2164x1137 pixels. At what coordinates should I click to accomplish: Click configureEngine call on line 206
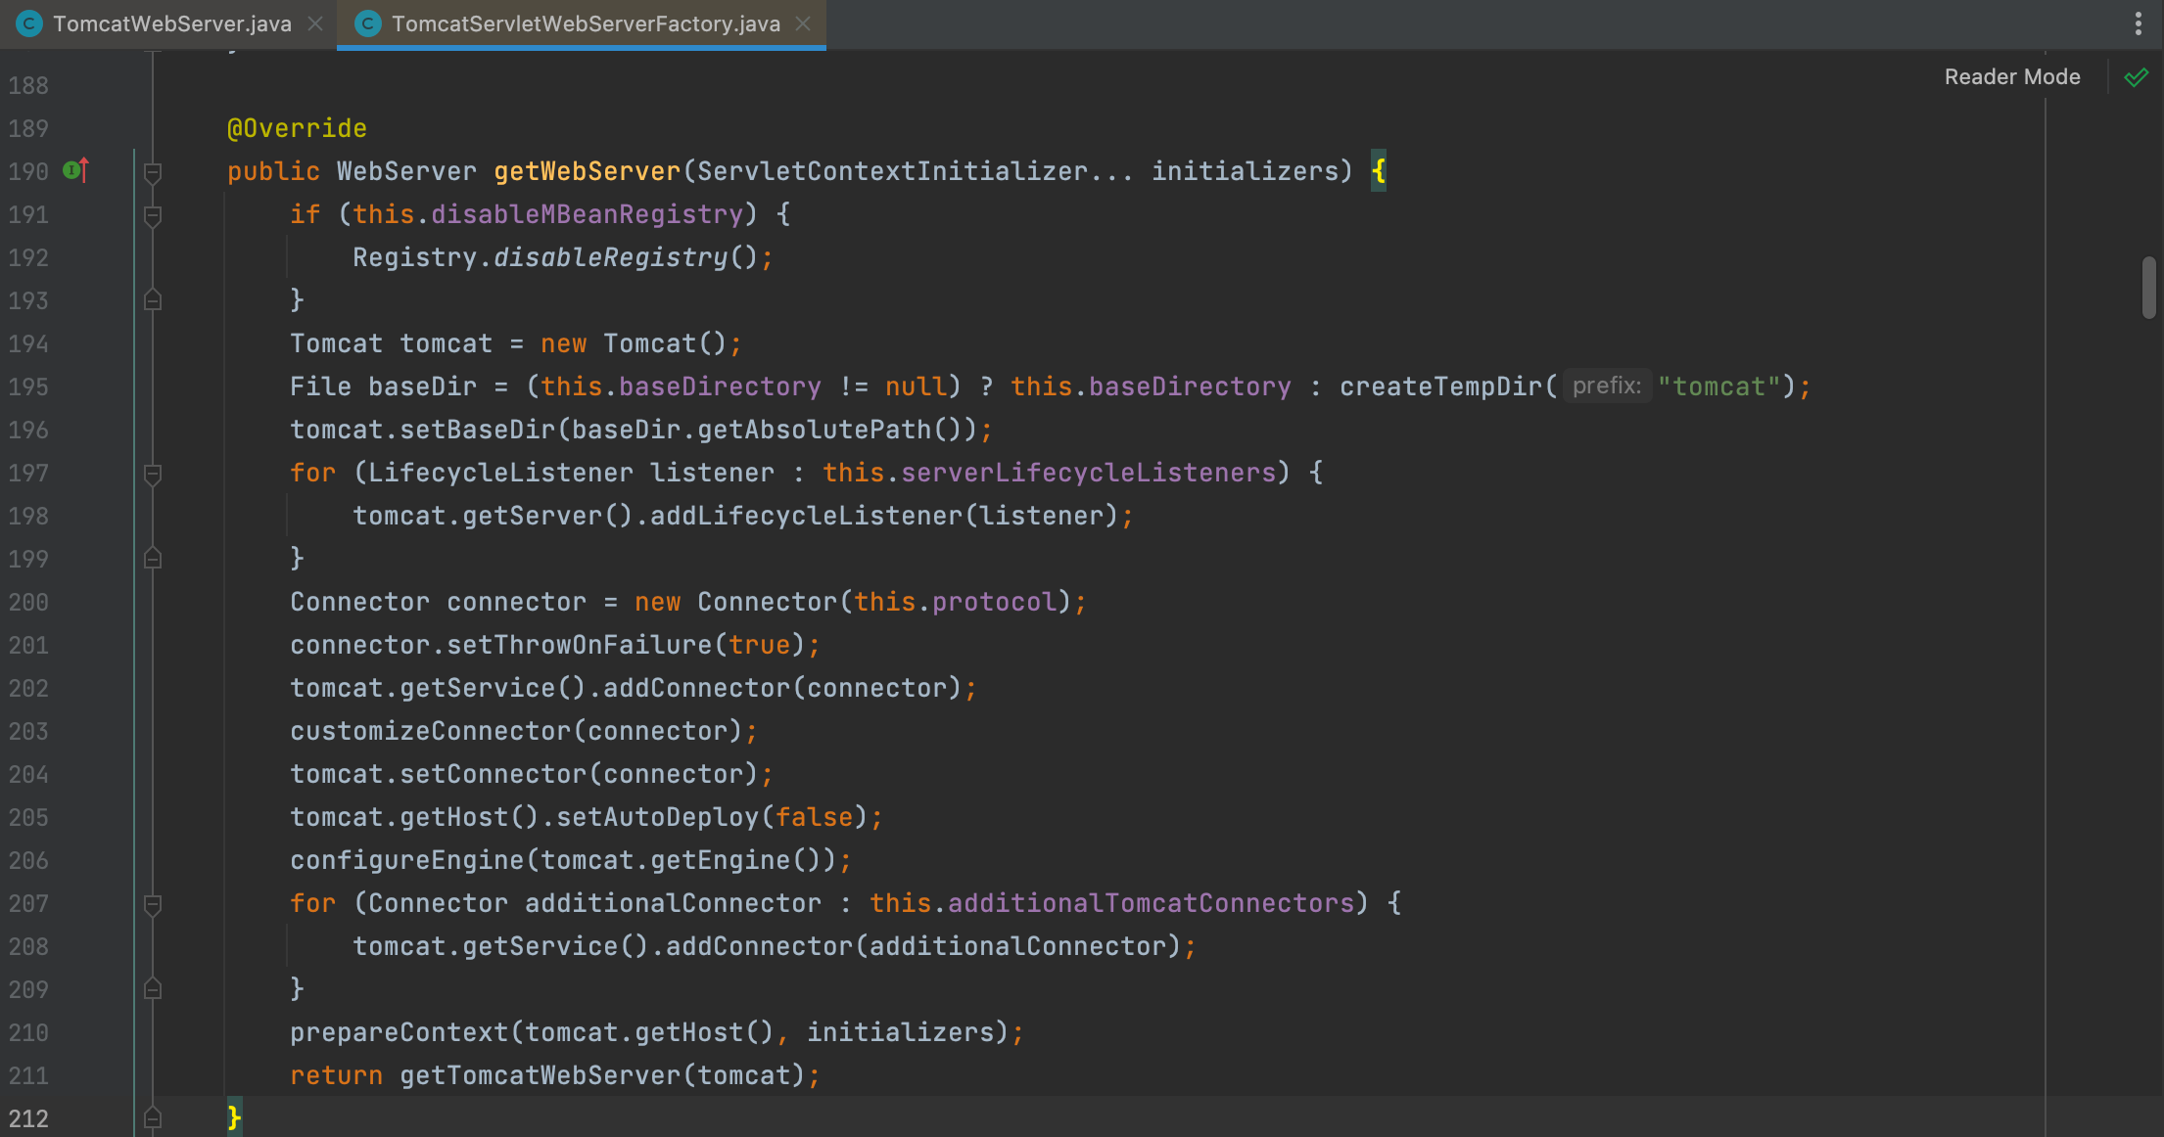(x=407, y=860)
